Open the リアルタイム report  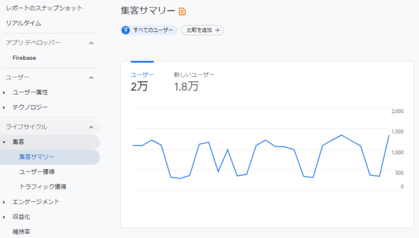click(x=23, y=23)
